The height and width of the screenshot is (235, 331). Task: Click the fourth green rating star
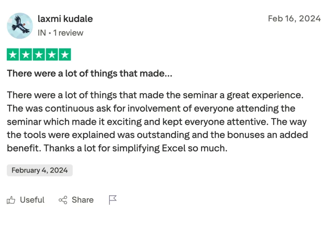(52, 55)
